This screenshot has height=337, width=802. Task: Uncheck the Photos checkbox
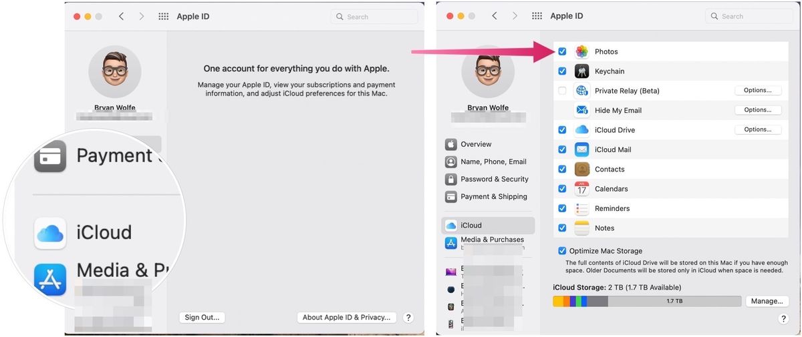click(562, 51)
